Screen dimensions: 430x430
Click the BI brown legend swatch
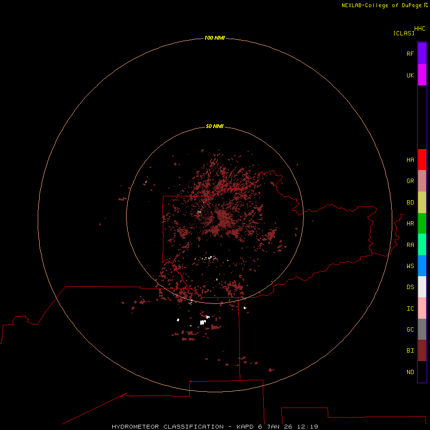(x=422, y=351)
